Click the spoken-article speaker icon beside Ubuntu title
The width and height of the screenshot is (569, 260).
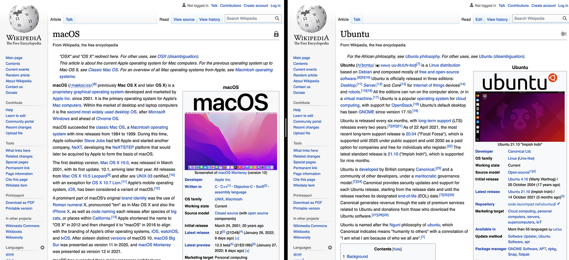click(564, 34)
